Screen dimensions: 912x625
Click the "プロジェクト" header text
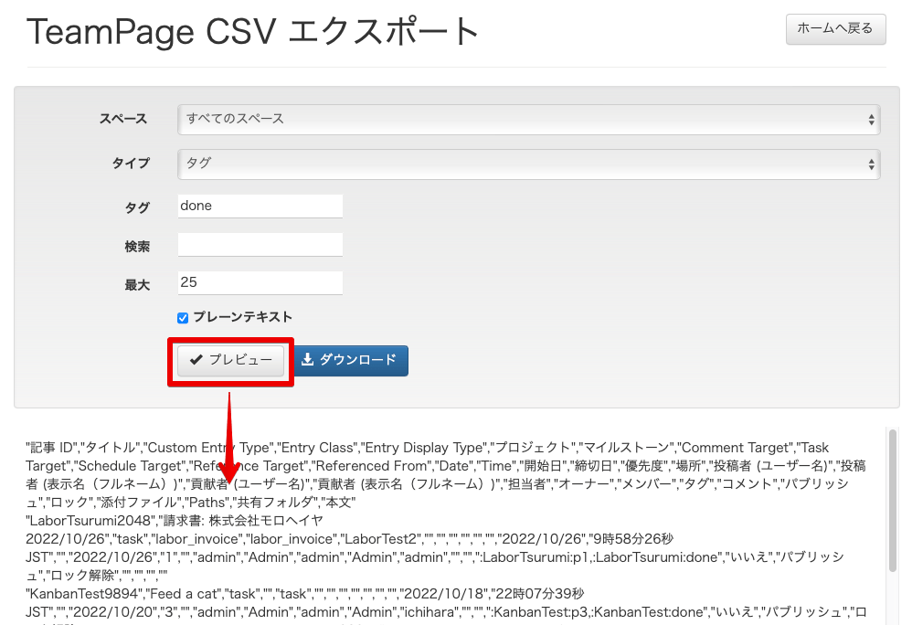(x=533, y=448)
